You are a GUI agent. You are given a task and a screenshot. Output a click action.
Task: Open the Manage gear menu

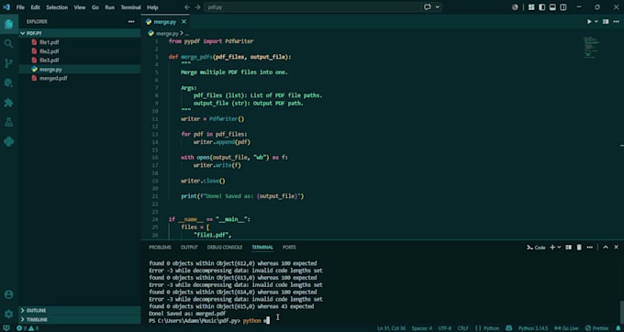pos(9,314)
